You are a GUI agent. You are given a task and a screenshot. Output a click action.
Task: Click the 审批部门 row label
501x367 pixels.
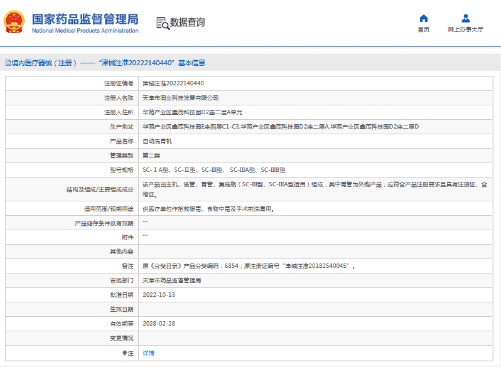pyautogui.click(x=122, y=280)
